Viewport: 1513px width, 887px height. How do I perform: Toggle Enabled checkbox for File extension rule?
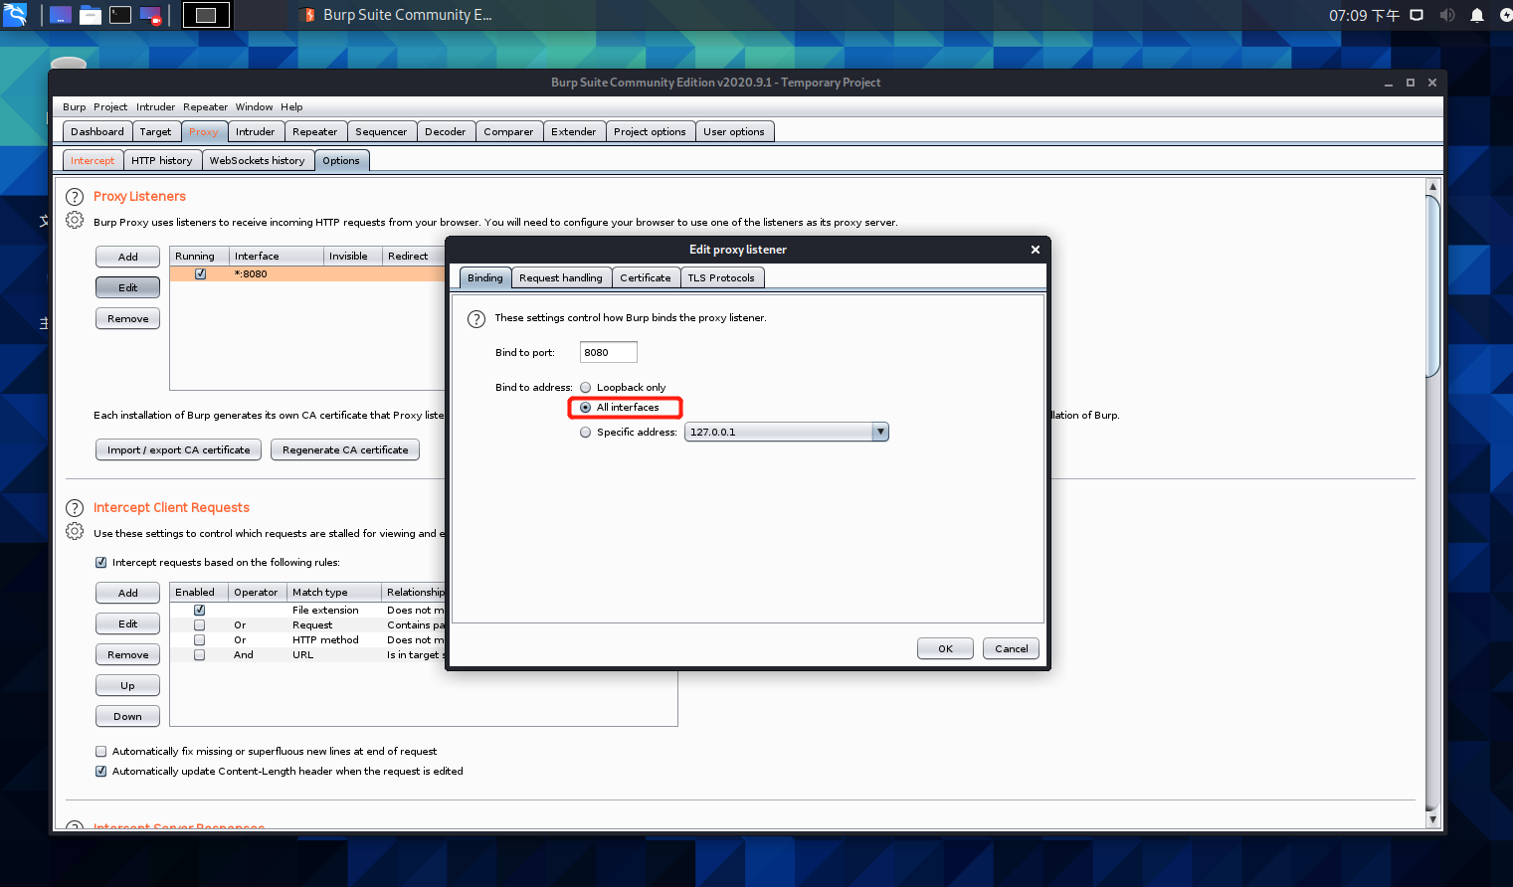pyautogui.click(x=200, y=611)
